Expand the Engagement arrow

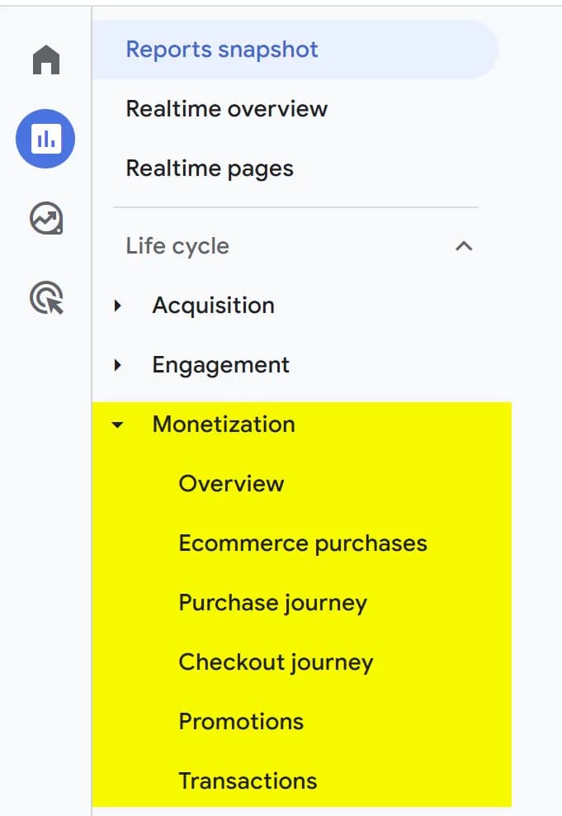point(117,365)
